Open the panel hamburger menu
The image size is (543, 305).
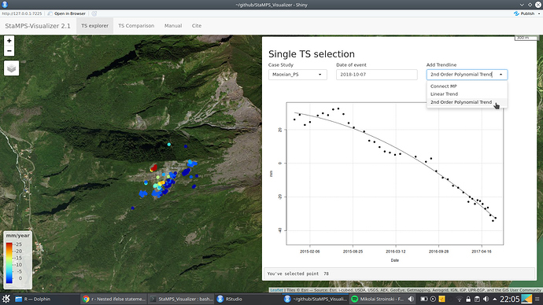point(537,299)
